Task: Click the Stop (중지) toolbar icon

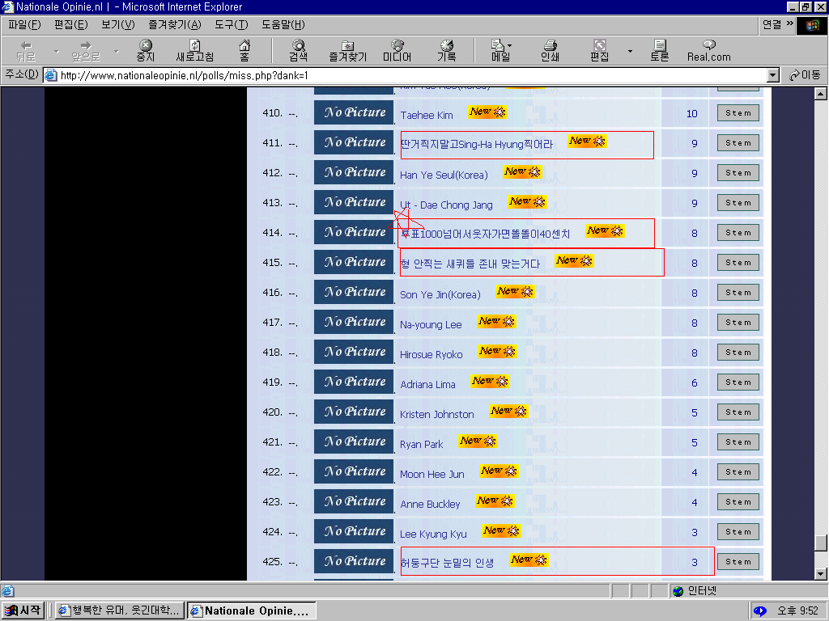Action: (146, 50)
